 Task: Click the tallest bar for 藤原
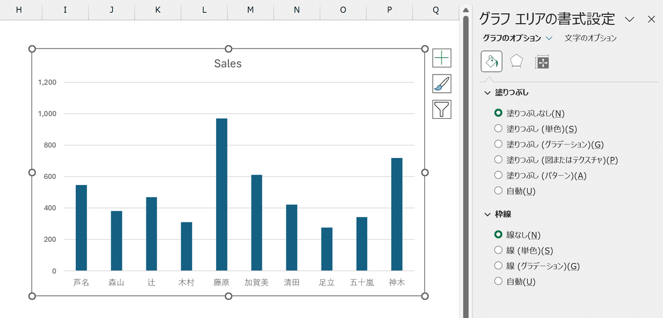[222, 195]
